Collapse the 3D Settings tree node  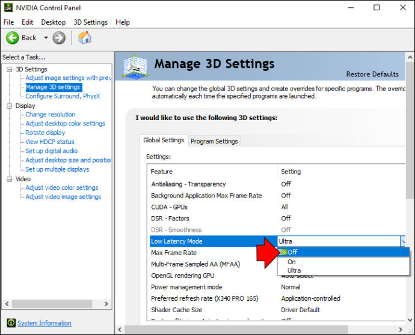coord(10,69)
